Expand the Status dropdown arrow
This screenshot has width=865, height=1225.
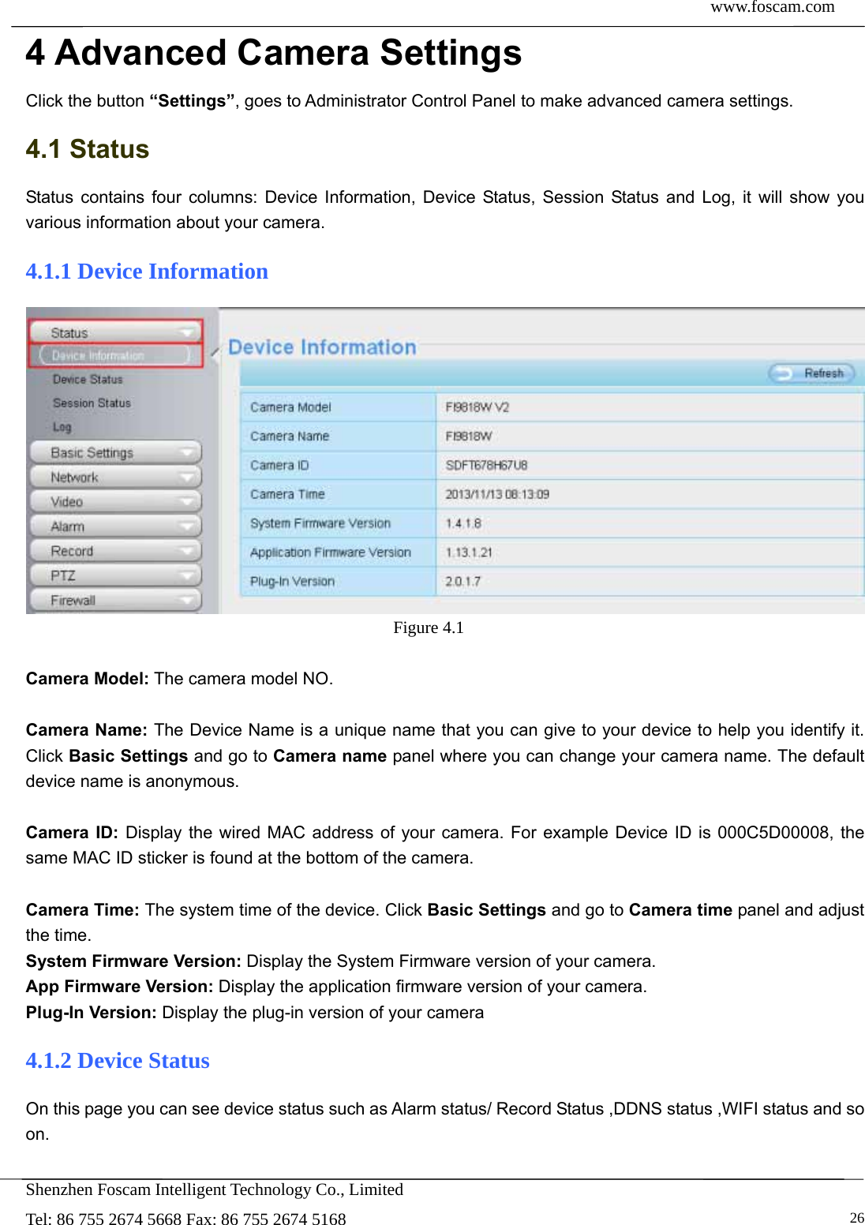coord(188,332)
